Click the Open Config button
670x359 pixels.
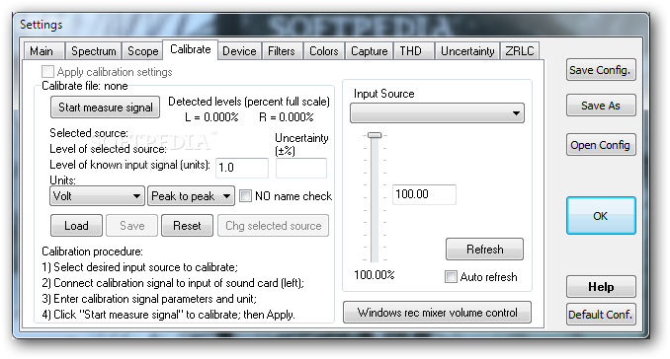click(601, 145)
